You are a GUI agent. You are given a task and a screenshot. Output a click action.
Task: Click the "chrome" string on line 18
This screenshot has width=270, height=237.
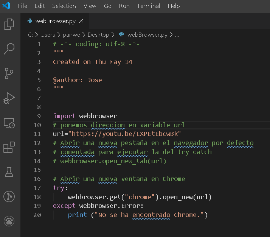(140, 197)
